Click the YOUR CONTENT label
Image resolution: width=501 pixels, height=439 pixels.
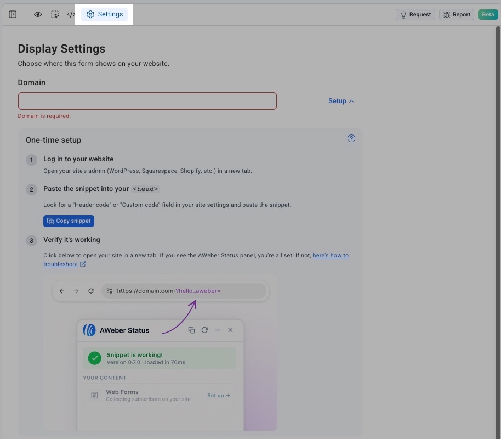pyautogui.click(x=105, y=378)
